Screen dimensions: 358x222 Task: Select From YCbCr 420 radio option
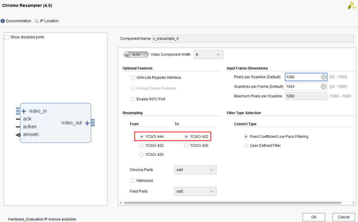pyautogui.click(x=142, y=155)
